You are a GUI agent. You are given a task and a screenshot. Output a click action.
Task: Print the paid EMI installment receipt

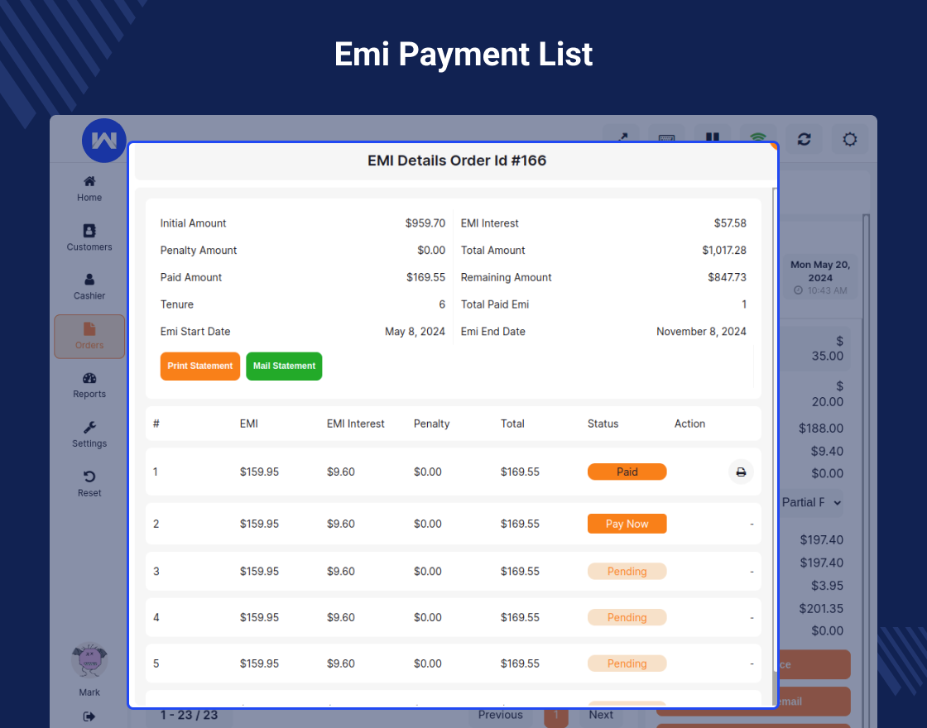pos(741,471)
